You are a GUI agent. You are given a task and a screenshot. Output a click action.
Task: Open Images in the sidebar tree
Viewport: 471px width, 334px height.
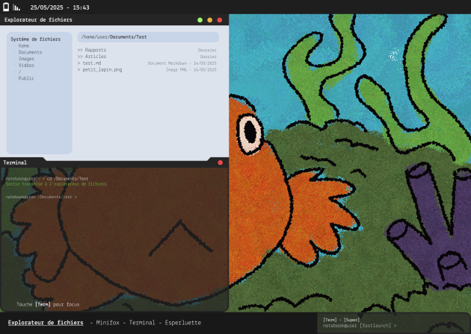tap(26, 59)
